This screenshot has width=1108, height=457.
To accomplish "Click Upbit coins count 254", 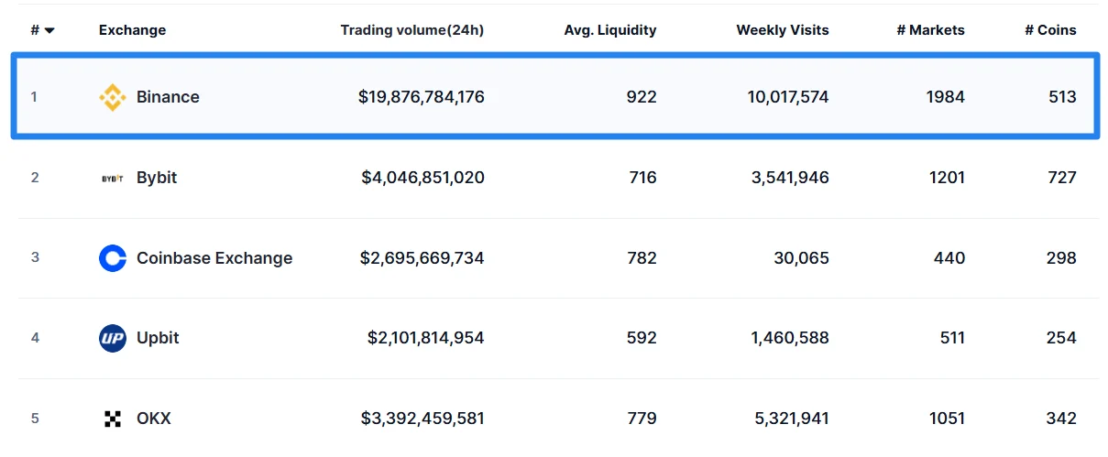I will [x=1061, y=338].
